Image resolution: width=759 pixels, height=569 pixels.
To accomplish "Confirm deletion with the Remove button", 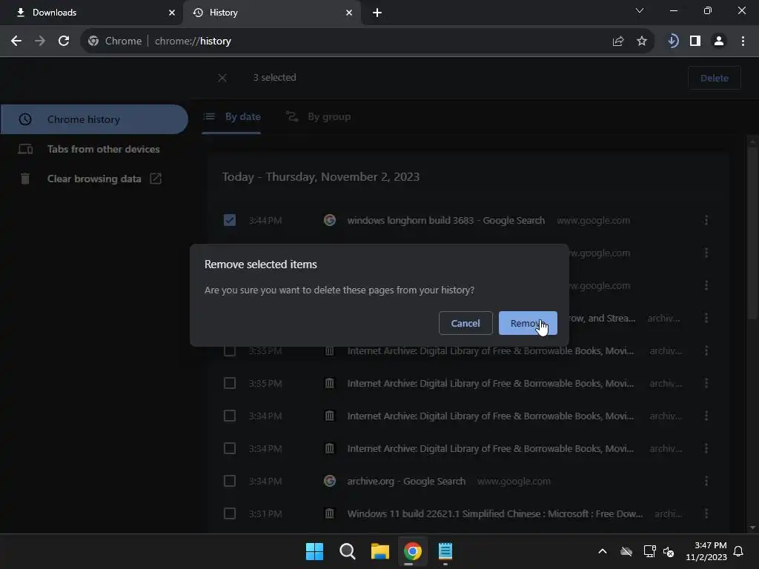I will point(528,323).
